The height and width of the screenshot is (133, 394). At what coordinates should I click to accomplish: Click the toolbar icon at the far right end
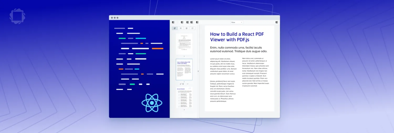click(277, 22)
